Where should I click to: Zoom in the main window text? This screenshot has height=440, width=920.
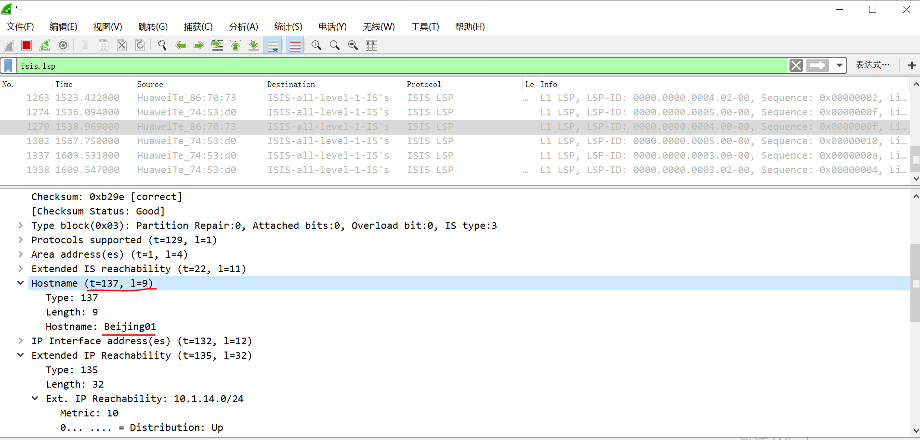(316, 46)
